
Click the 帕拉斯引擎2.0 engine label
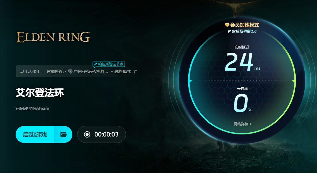(244, 31)
